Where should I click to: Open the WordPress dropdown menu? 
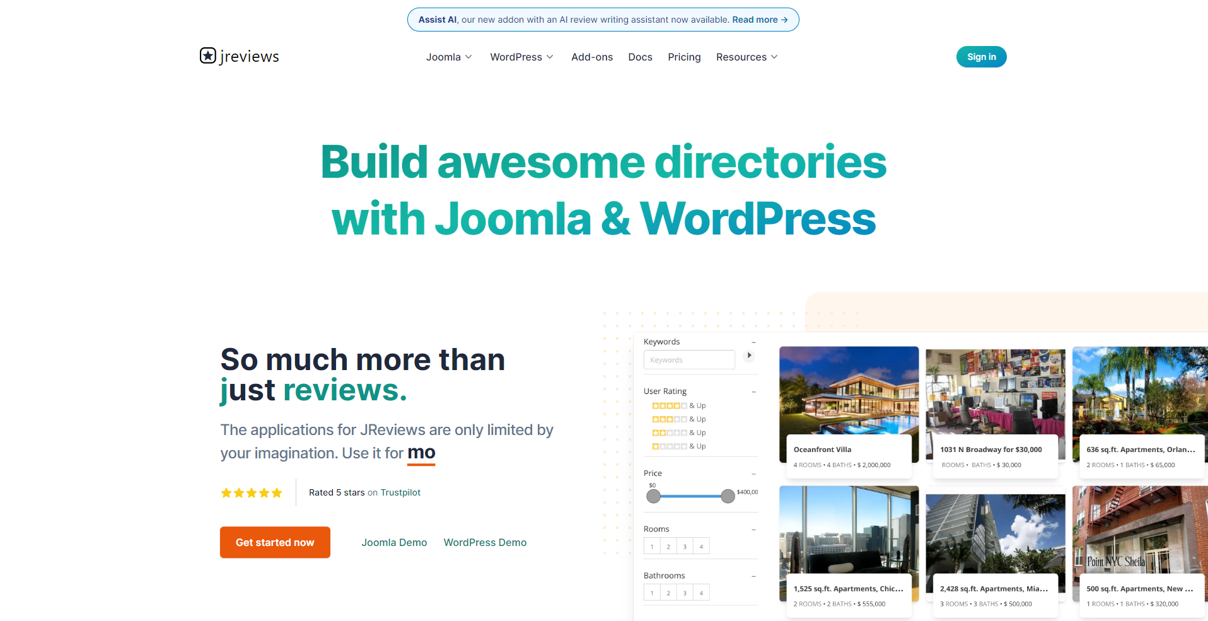[522, 57]
